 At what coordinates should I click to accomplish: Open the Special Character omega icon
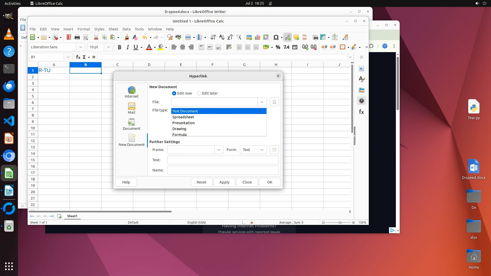coord(276,37)
